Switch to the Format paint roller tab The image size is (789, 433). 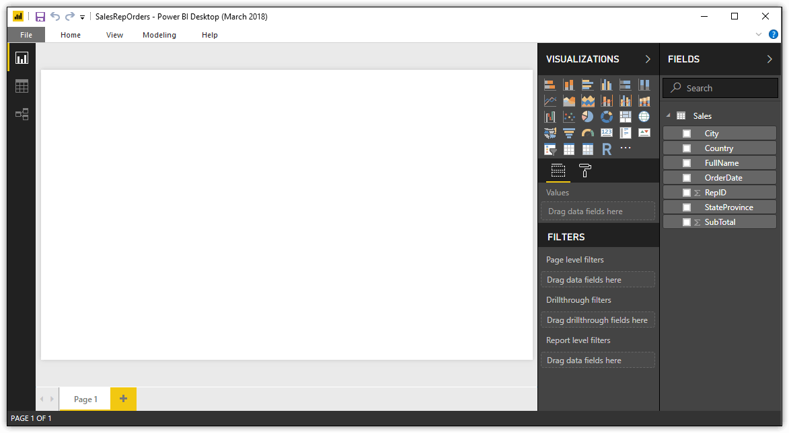pyautogui.click(x=585, y=171)
